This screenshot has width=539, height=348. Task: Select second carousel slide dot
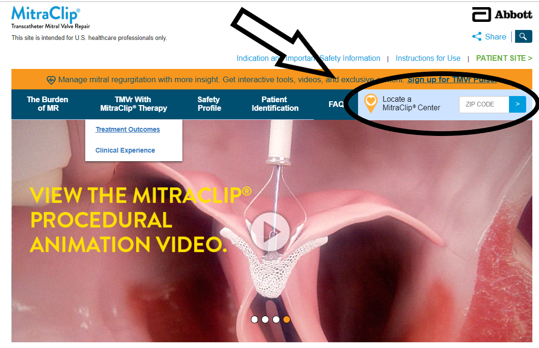pos(265,319)
